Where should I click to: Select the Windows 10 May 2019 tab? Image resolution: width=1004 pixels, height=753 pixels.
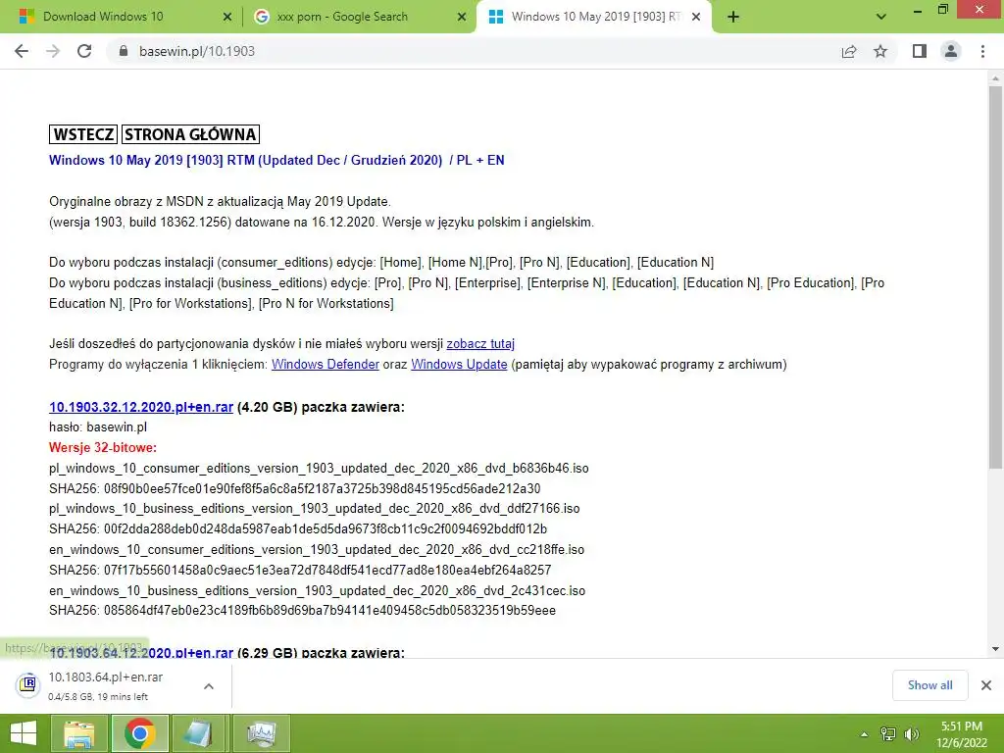click(x=595, y=17)
